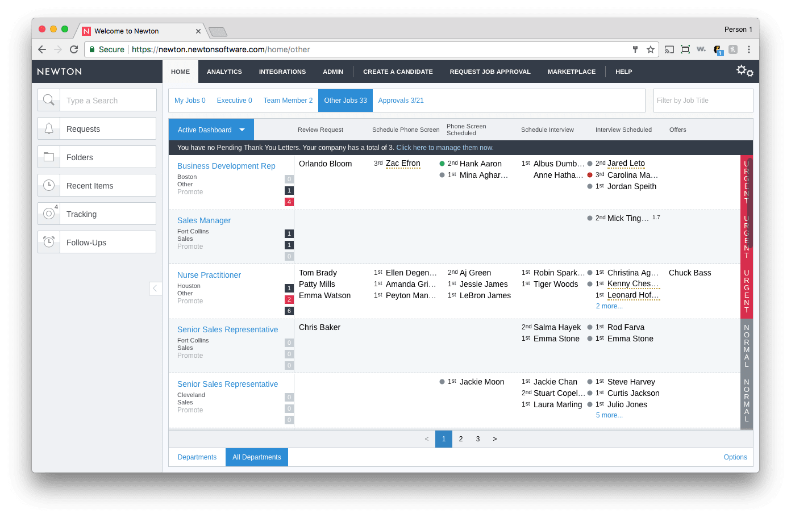Collapse the sidebar with the left chevron
The height and width of the screenshot is (518, 791).
(x=155, y=289)
